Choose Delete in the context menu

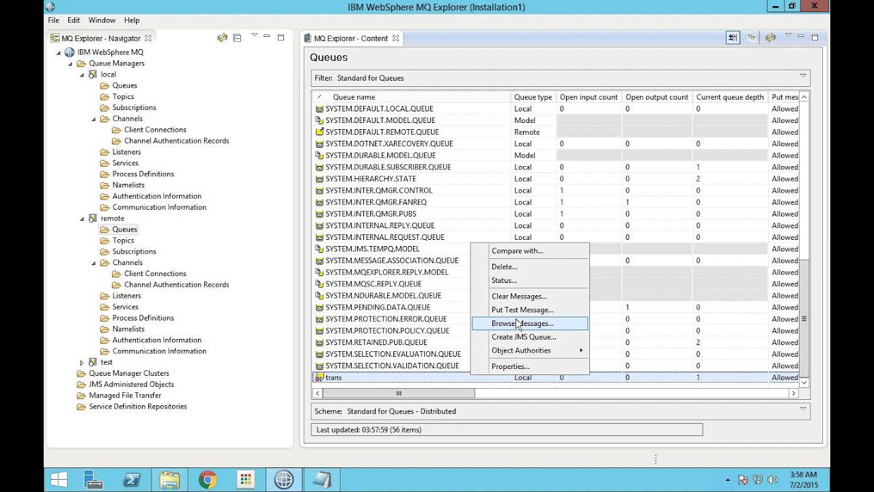tap(530, 266)
